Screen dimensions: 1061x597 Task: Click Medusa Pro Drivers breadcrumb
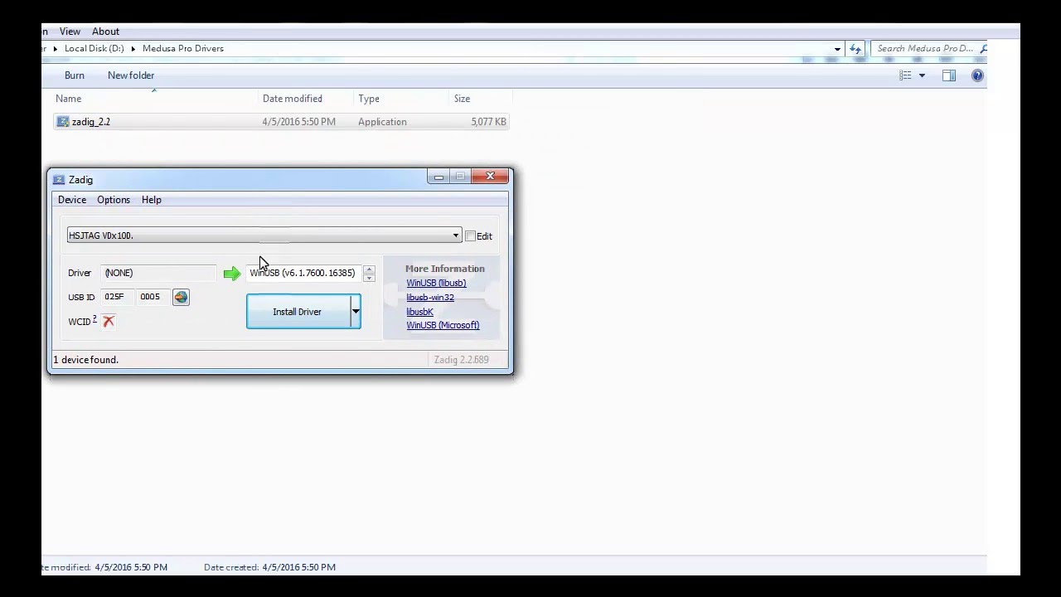pyautogui.click(x=183, y=49)
